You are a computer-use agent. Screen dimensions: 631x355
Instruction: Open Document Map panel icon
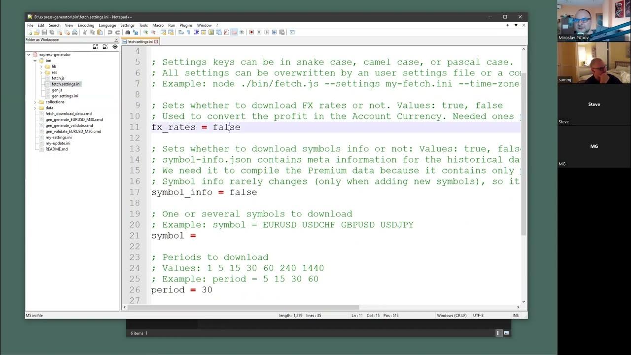coord(211,33)
